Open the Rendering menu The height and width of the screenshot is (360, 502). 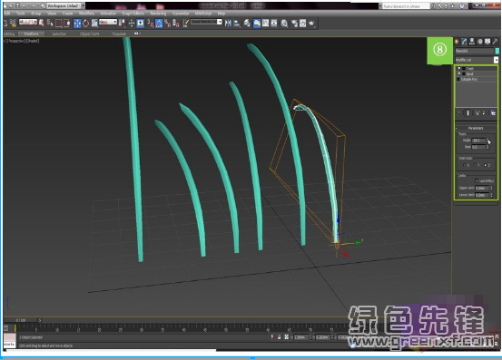point(158,14)
